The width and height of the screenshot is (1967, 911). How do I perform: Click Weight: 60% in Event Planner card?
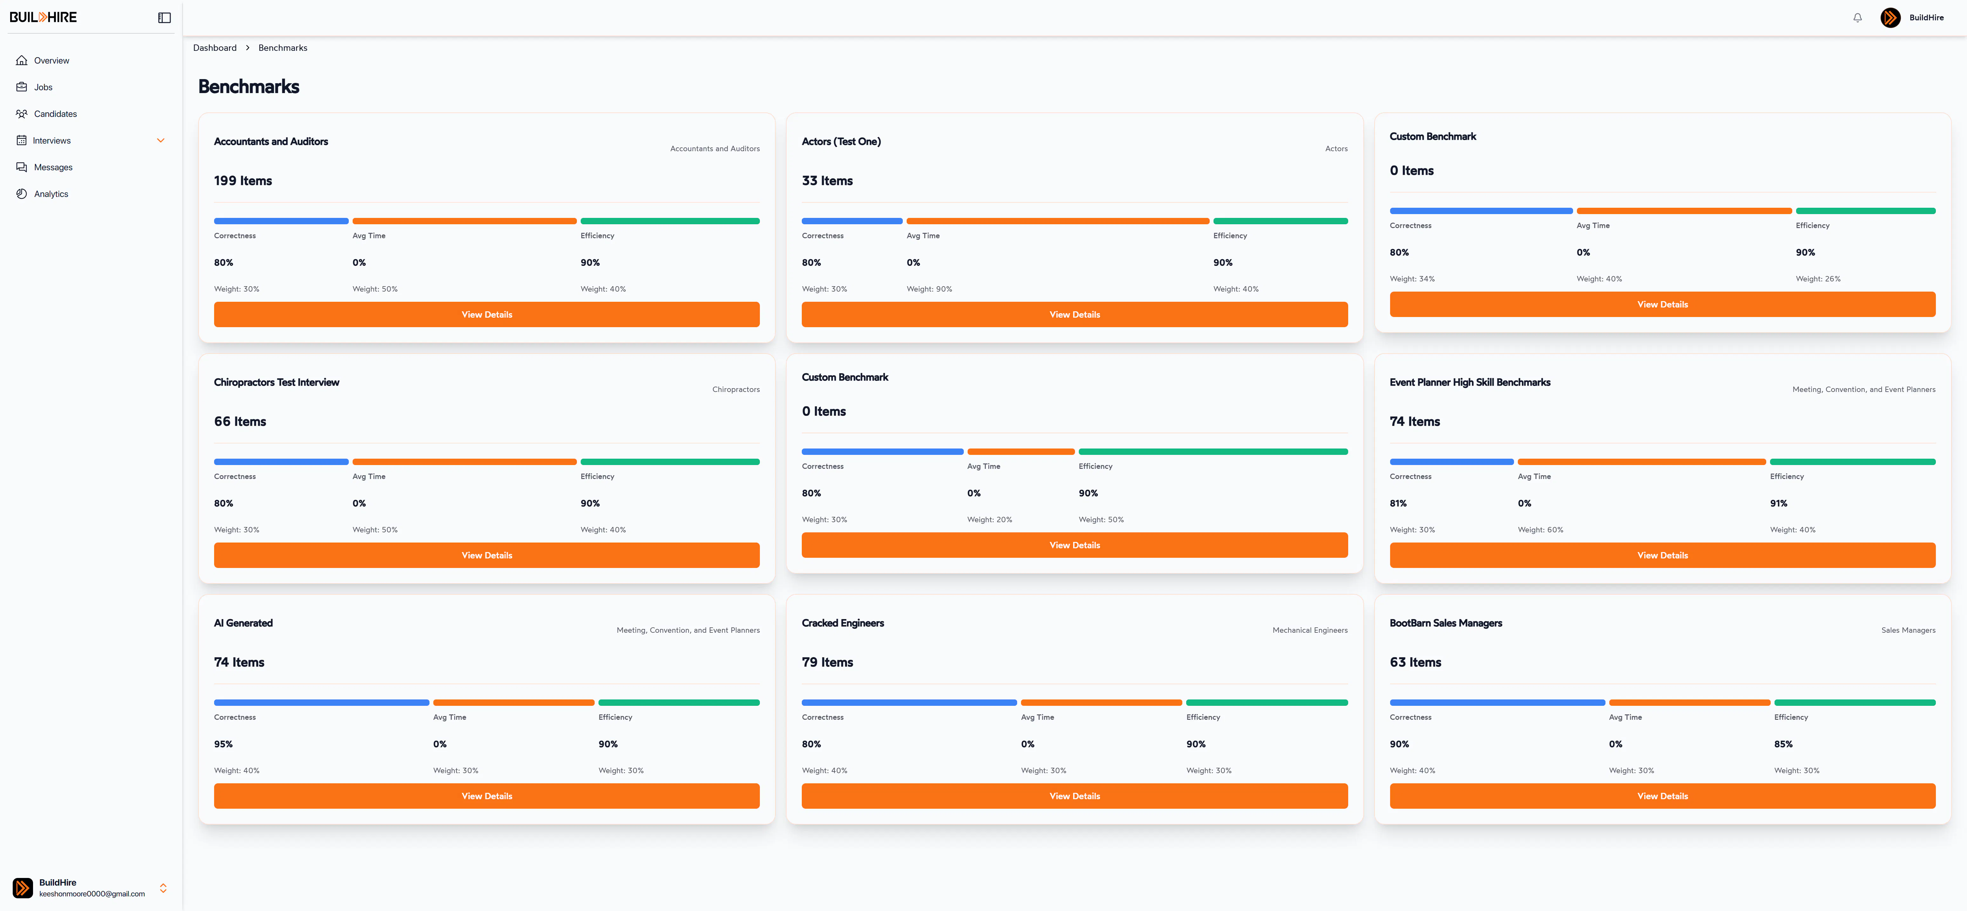click(x=1539, y=530)
